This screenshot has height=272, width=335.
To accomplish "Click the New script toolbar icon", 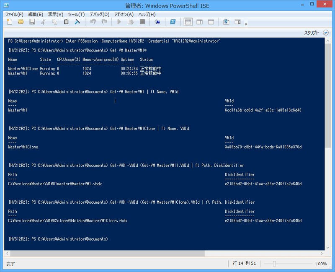I will (9, 22).
